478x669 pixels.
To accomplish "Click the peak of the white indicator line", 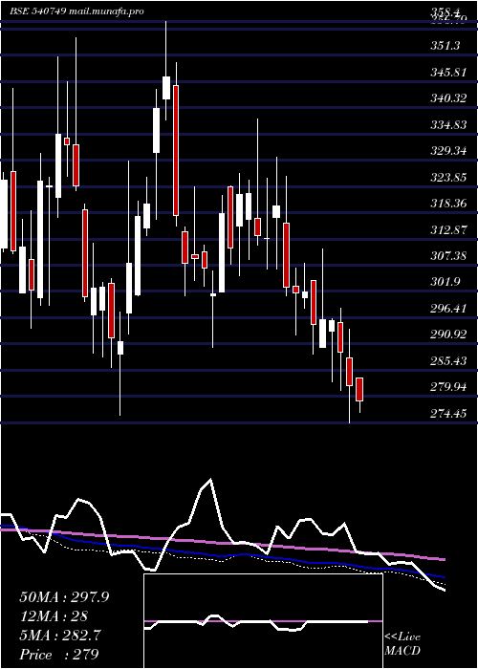I will click(210, 480).
